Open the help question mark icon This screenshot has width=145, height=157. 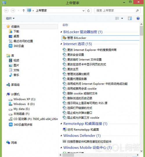(138, 18)
